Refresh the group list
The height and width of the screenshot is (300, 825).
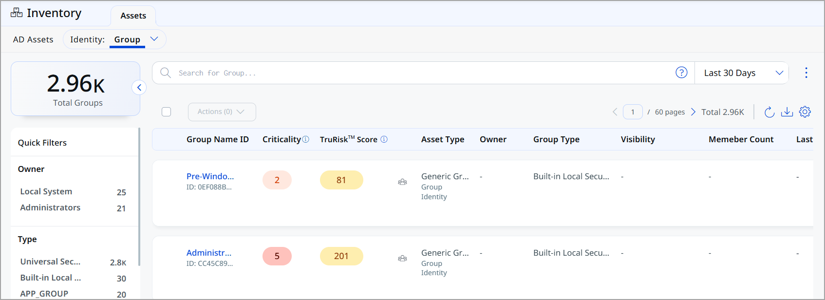769,112
